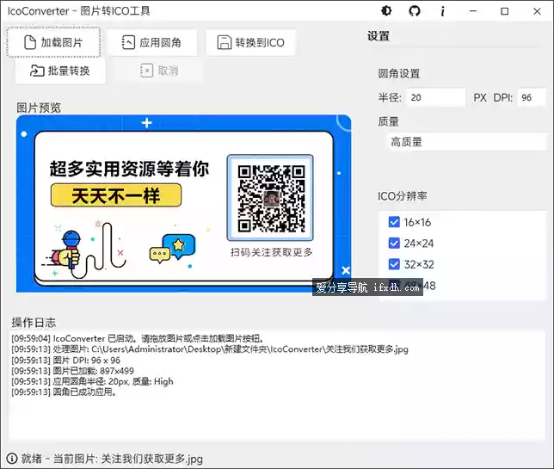Screen dimensions: 554x469
Task: Click log line with the 关注我们获取更多.jpg path
Action: point(210,349)
